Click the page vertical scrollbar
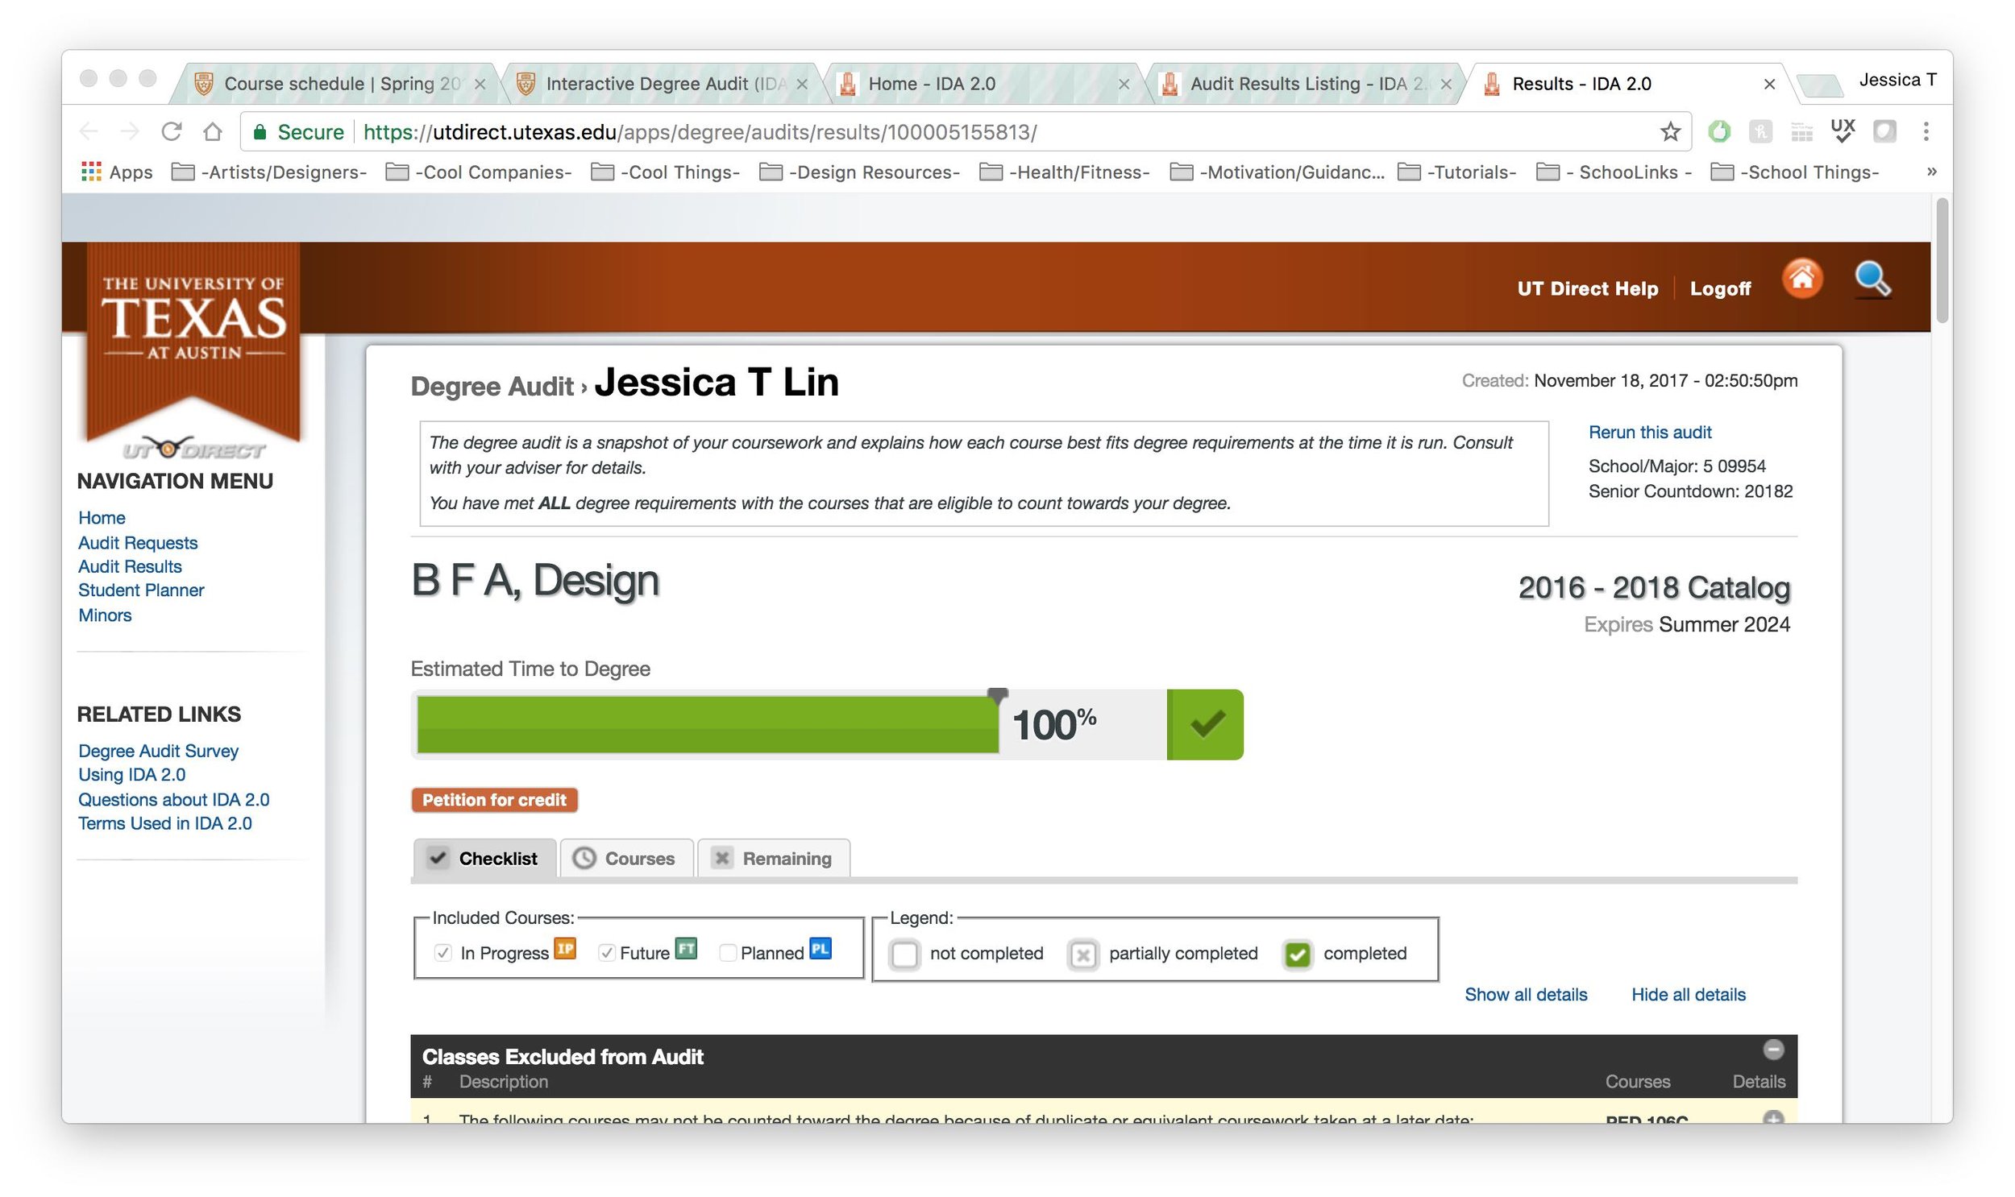The width and height of the screenshot is (2015, 1197). point(1942,261)
